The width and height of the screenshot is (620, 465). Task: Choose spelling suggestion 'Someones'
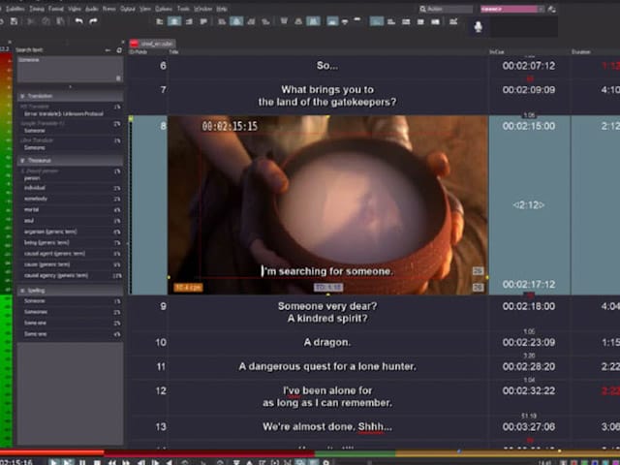pos(36,312)
